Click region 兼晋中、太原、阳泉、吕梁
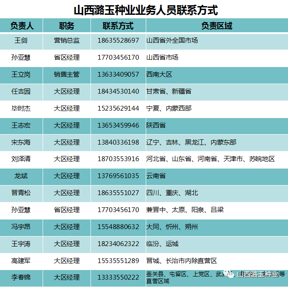The image size is (288, 287). 185,209
